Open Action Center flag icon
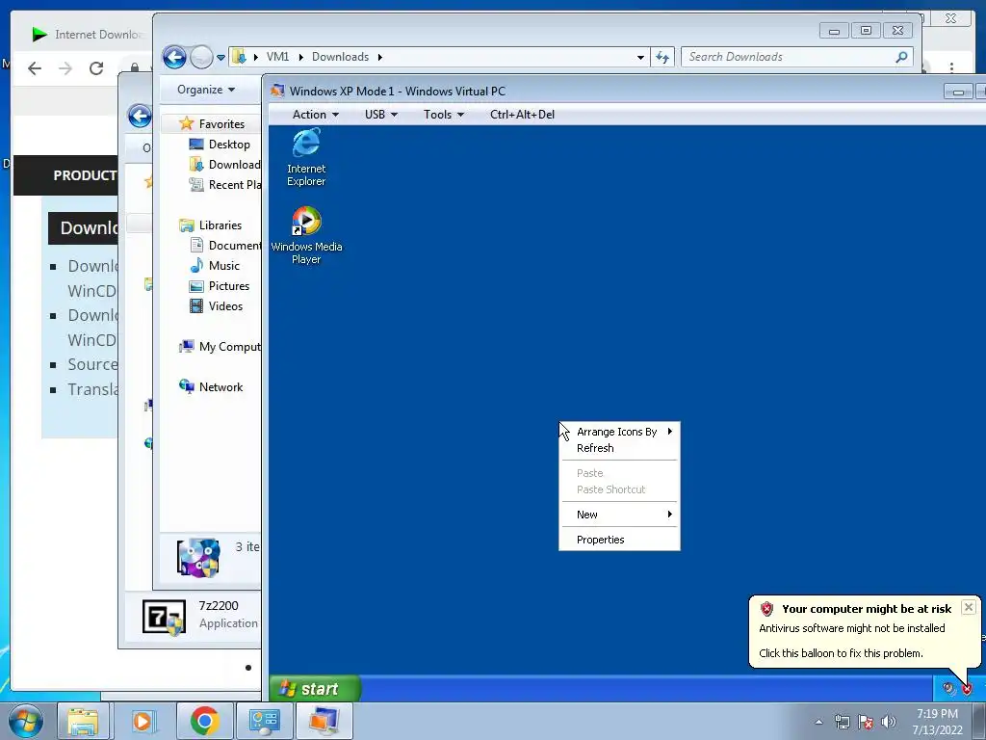This screenshot has height=740, width=986. point(866,722)
